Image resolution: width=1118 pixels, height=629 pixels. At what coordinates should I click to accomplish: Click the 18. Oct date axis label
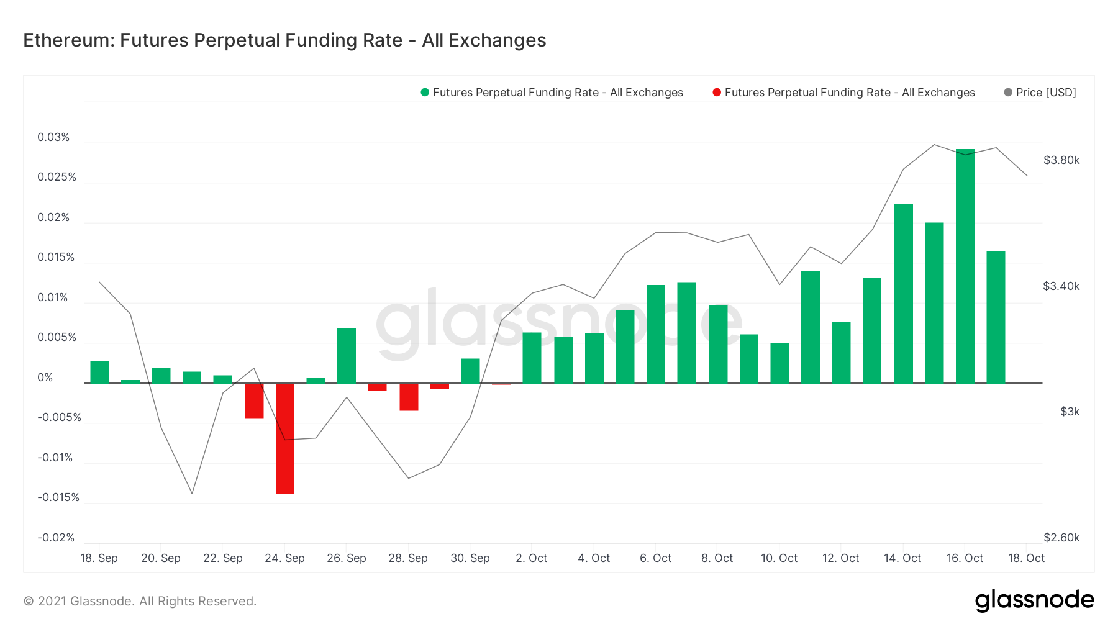point(1026,558)
